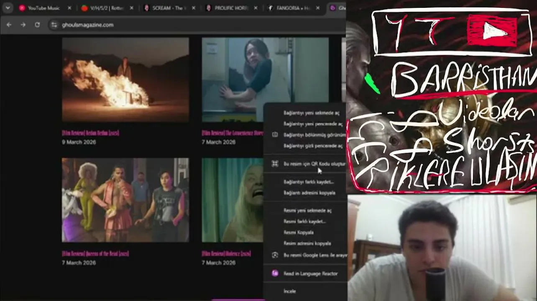Viewport: 537px width, 301px height.
Task: Open the Convenience Store film review link
Action: (233, 133)
